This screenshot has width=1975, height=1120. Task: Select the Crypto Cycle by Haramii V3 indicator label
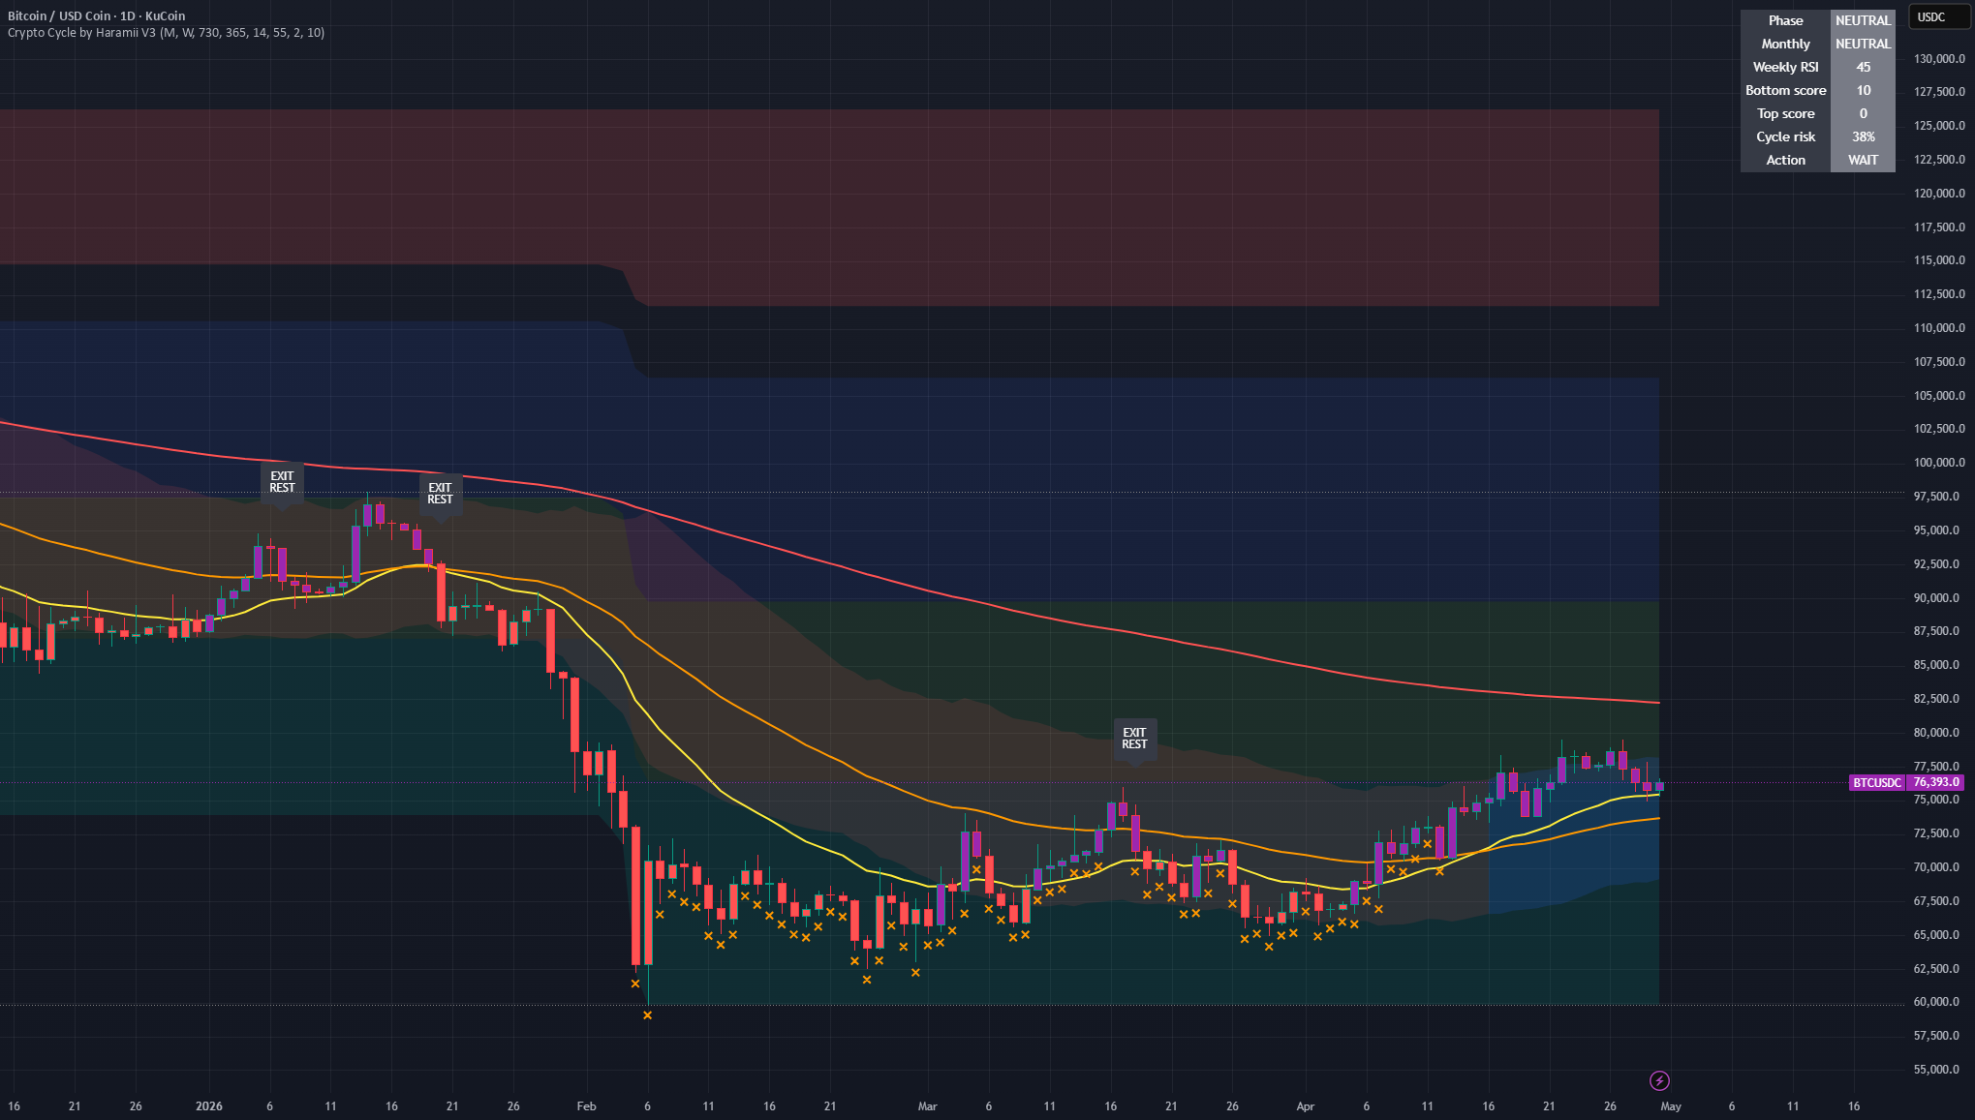pyautogui.click(x=166, y=32)
